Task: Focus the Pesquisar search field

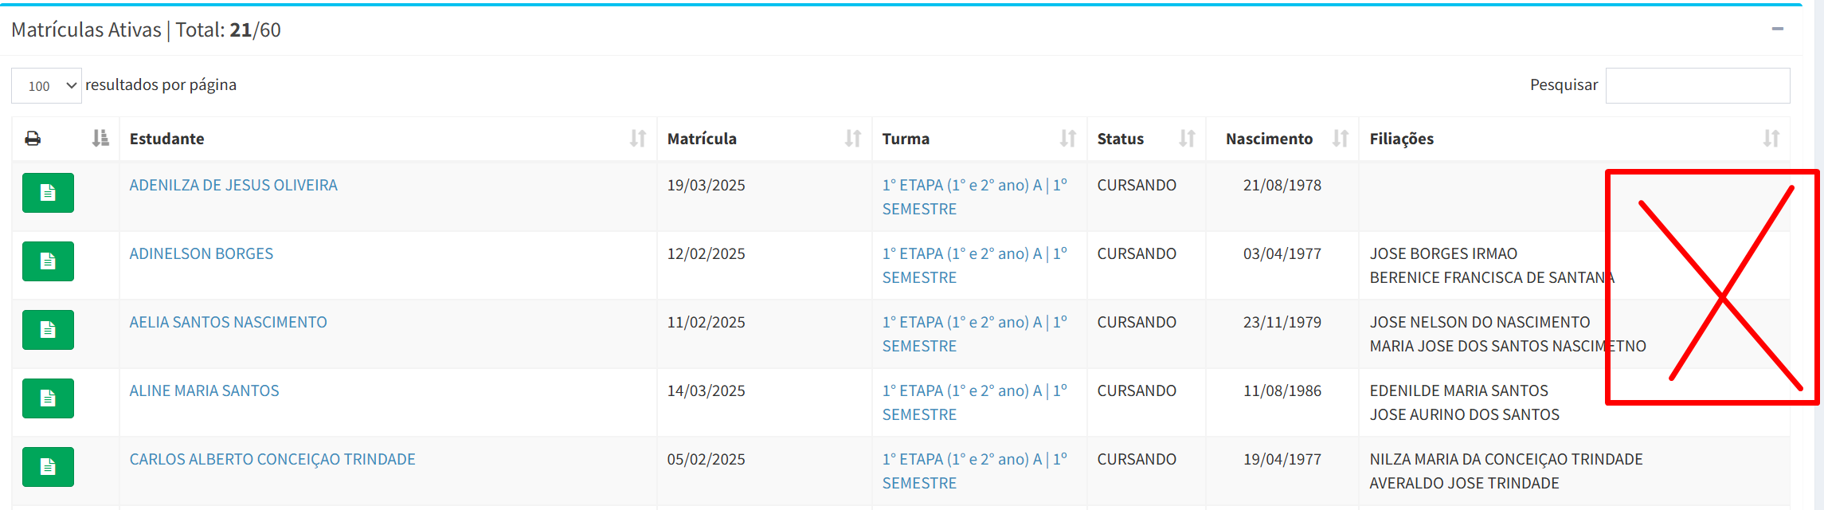Action: click(1697, 85)
